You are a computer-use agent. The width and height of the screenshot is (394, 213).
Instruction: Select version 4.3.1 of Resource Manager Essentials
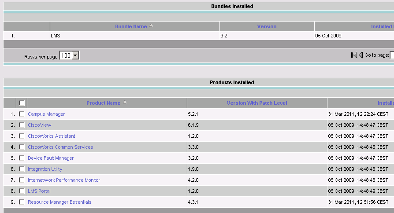pos(193,202)
